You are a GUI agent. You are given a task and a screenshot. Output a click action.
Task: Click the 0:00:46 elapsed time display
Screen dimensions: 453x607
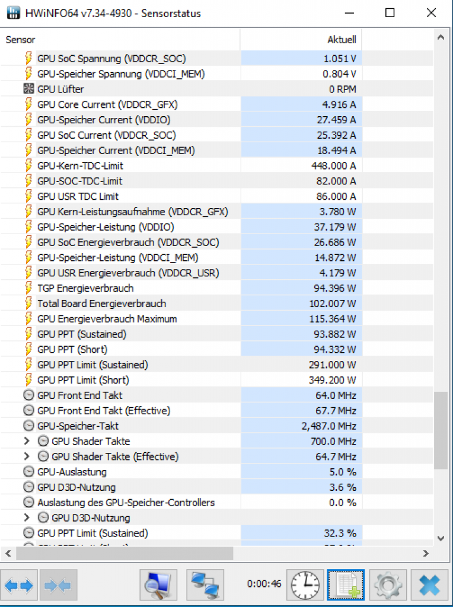[x=264, y=583]
